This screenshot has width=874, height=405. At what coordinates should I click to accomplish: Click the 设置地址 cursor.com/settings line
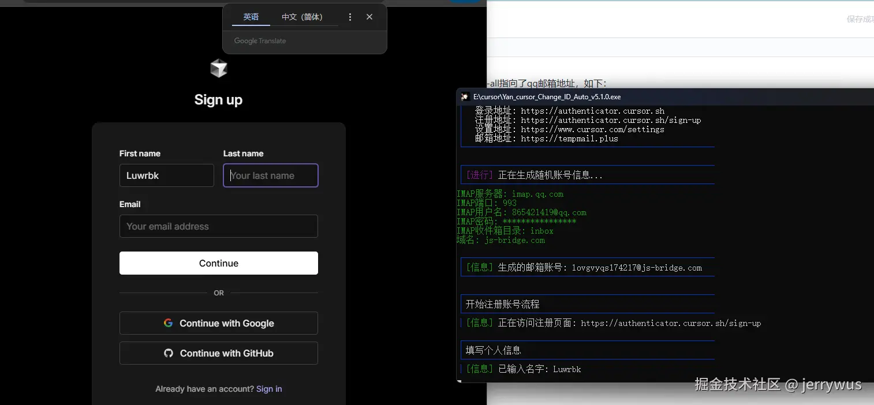point(570,129)
